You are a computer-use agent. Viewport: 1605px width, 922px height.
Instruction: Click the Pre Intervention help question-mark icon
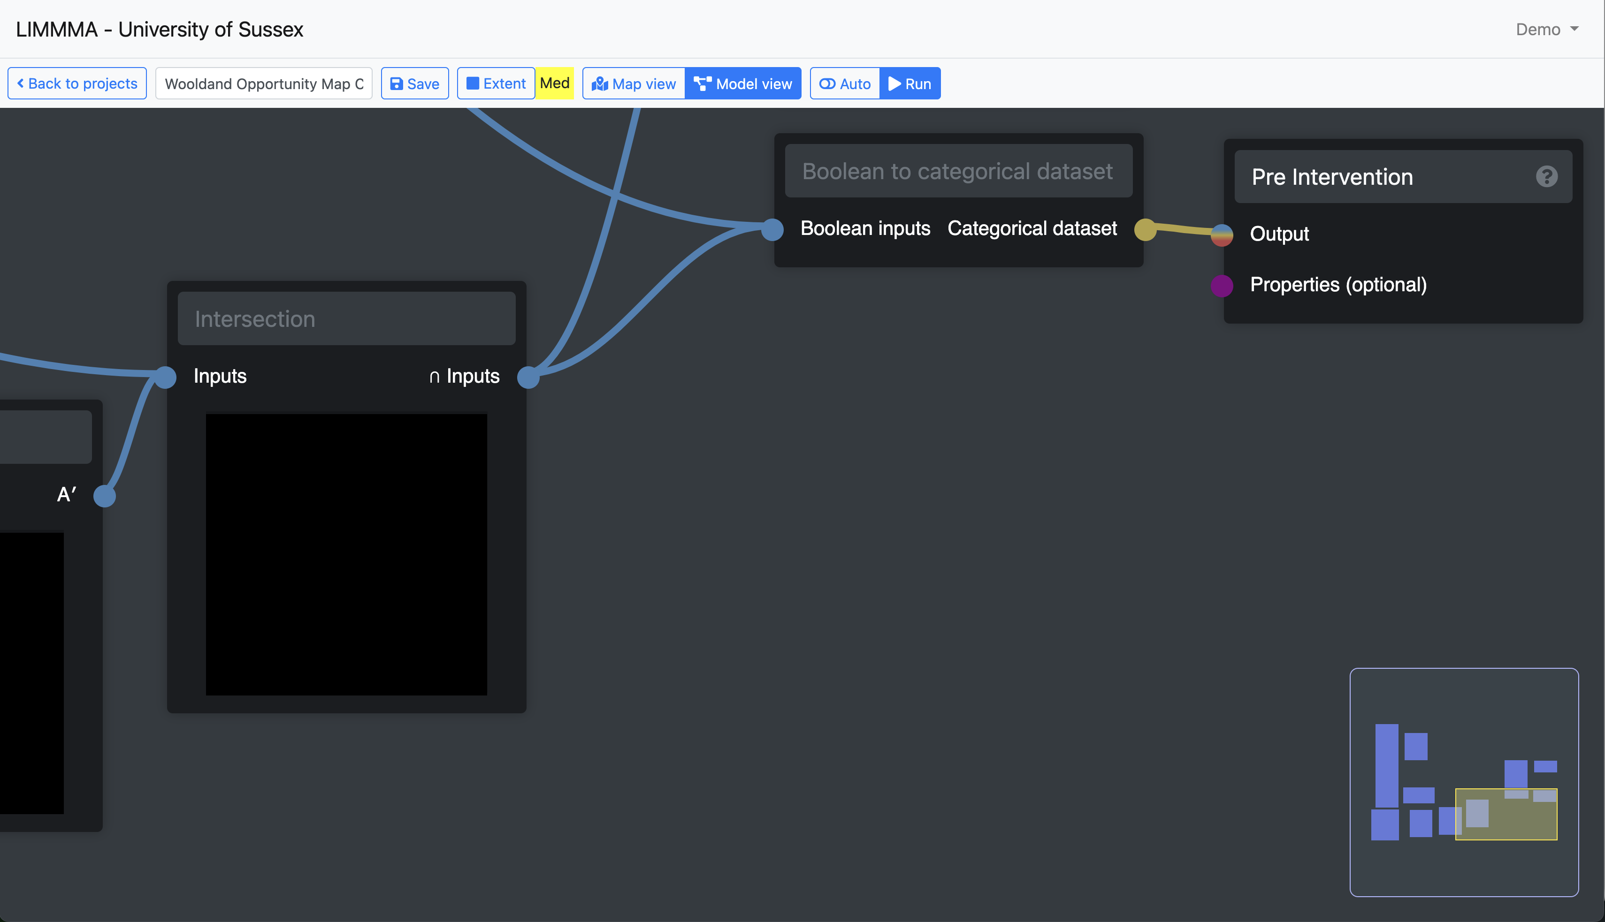1546,177
